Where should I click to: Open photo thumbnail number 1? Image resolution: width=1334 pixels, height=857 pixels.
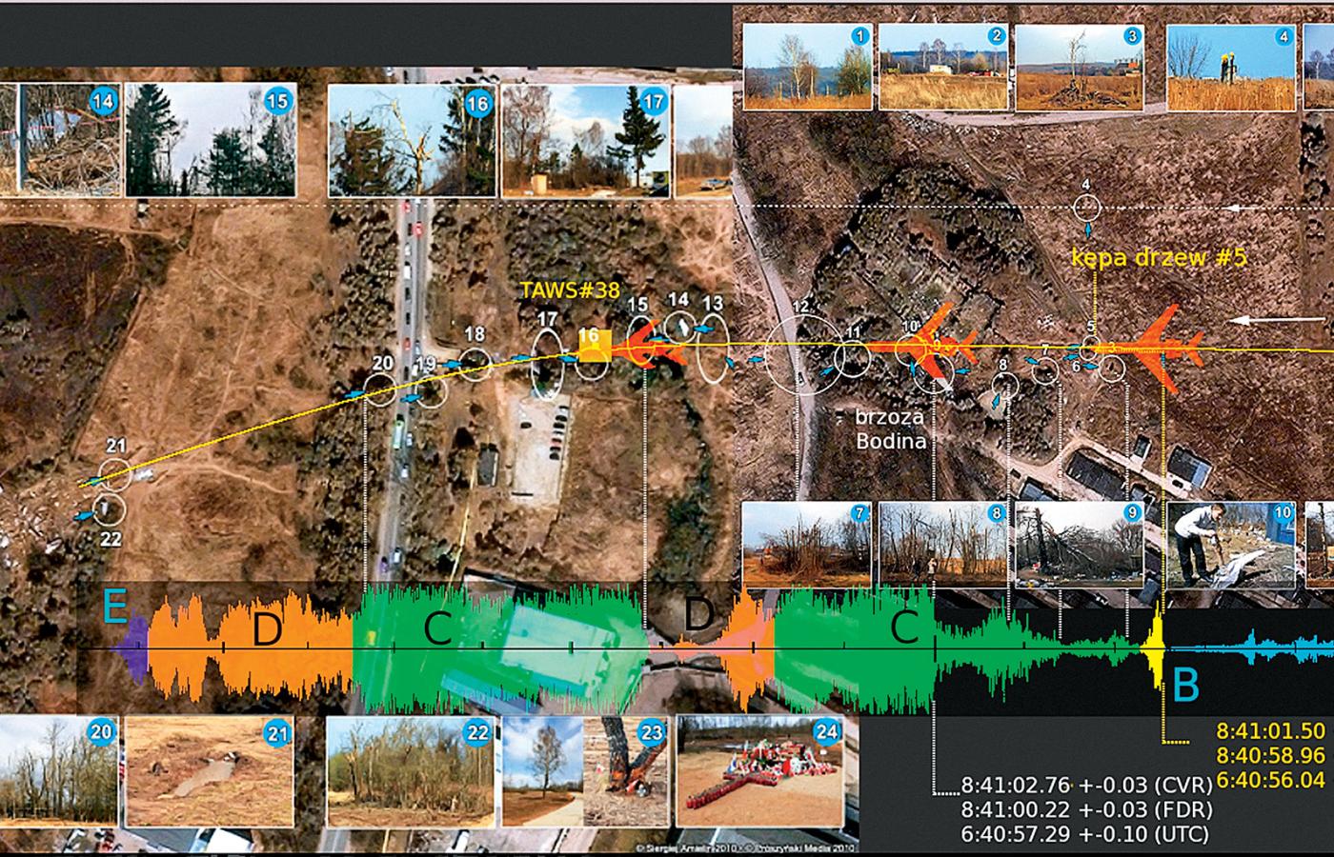pyautogui.click(x=808, y=67)
